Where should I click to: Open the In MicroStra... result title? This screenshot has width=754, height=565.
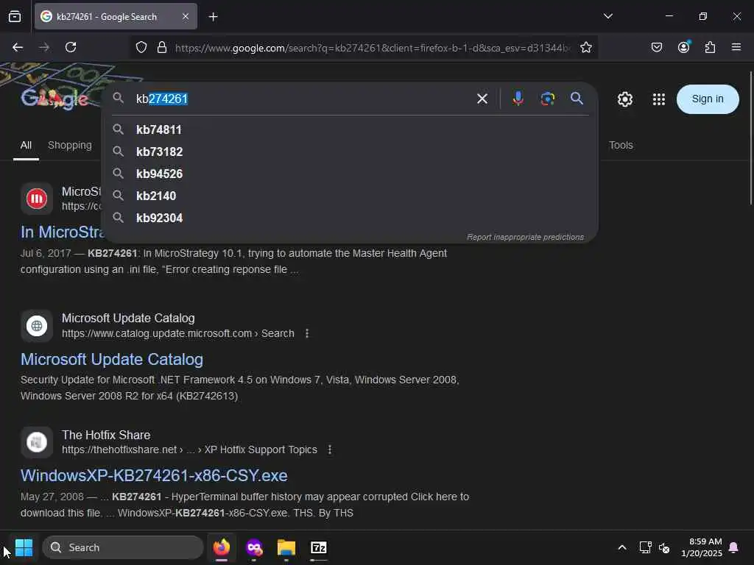[61, 232]
